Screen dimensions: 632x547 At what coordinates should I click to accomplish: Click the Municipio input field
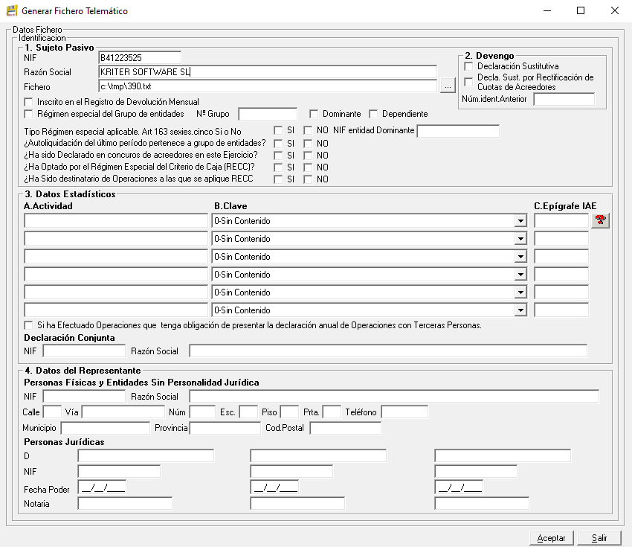tap(105, 428)
